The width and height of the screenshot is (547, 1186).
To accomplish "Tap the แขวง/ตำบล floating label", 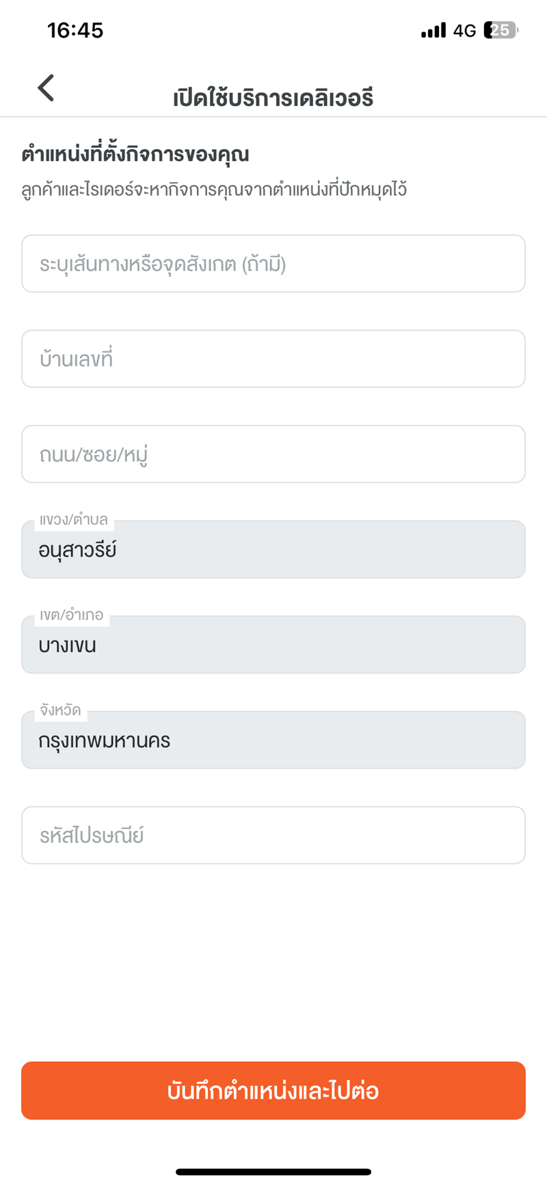I will pyautogui.click(x=74, y=520).
